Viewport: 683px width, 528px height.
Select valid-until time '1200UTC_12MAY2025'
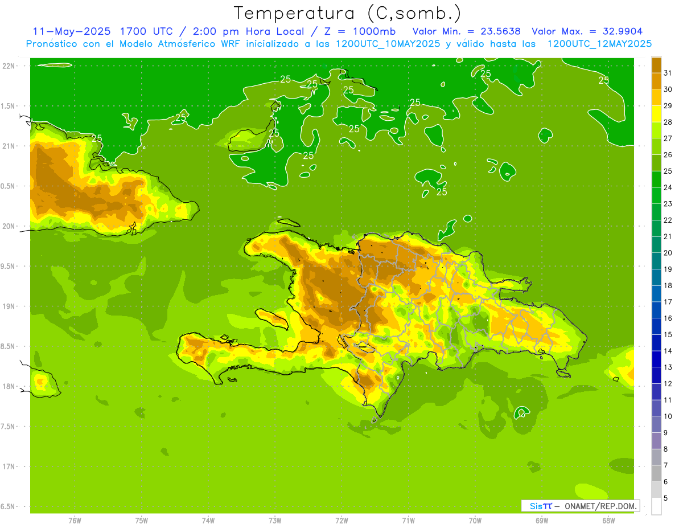(599, 44)
